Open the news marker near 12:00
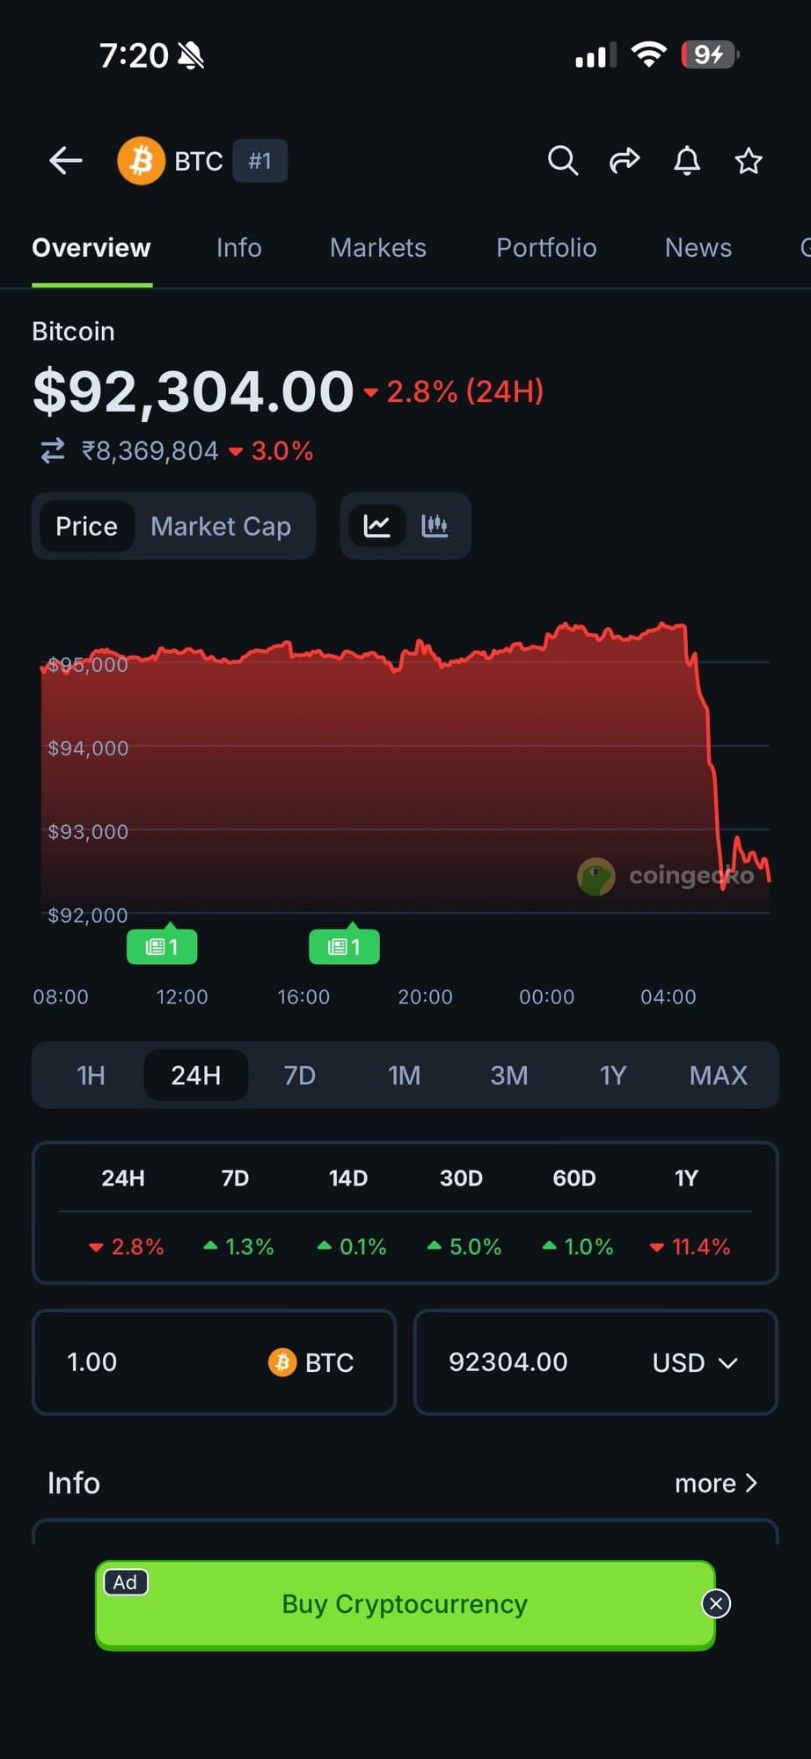The width and height of the screenshot is (811, 1759). pyautogui.click(x=162, y=946)
